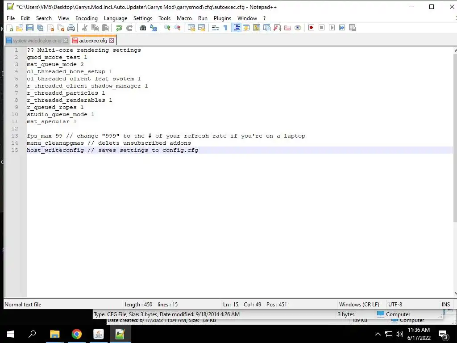This screenshot has width=457, height=343.
Task: Open the Windows Start menu
Action: pyautogui.click(x=11, y=334)
